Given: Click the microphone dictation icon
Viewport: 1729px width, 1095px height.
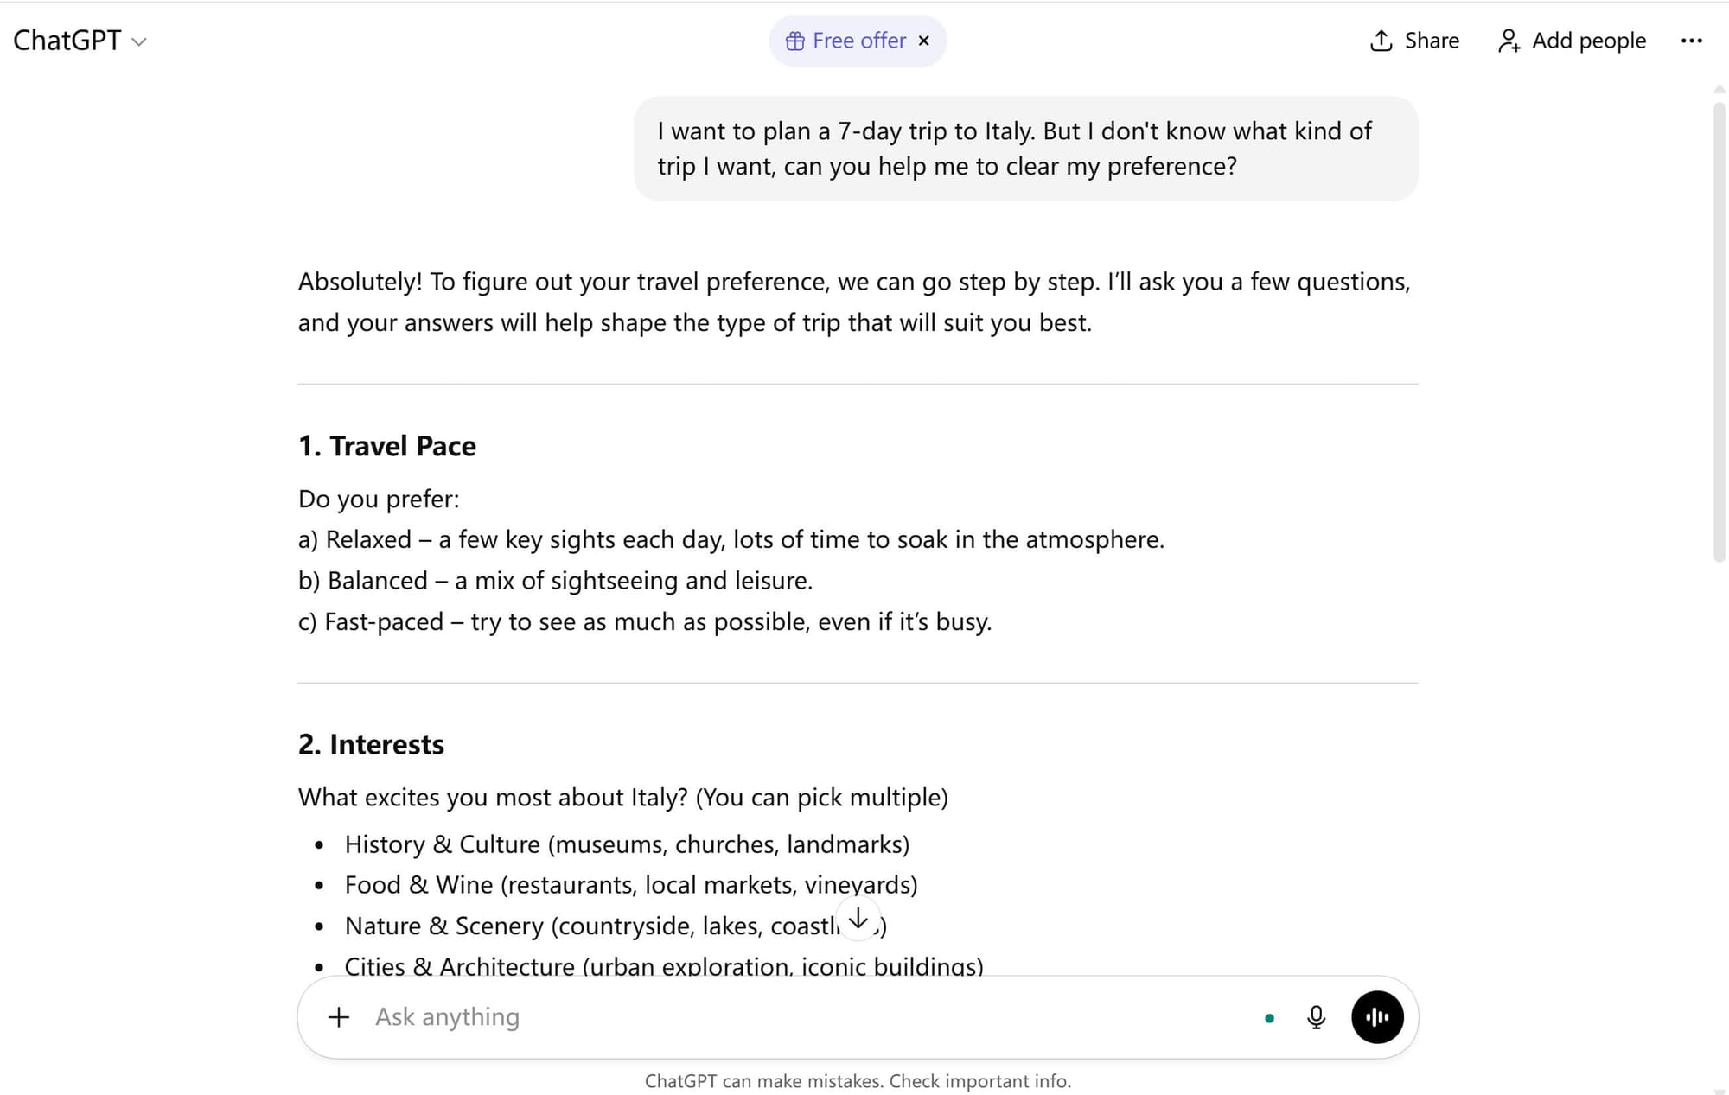Looking at the screenshot, I should tap(1316, 1017).
